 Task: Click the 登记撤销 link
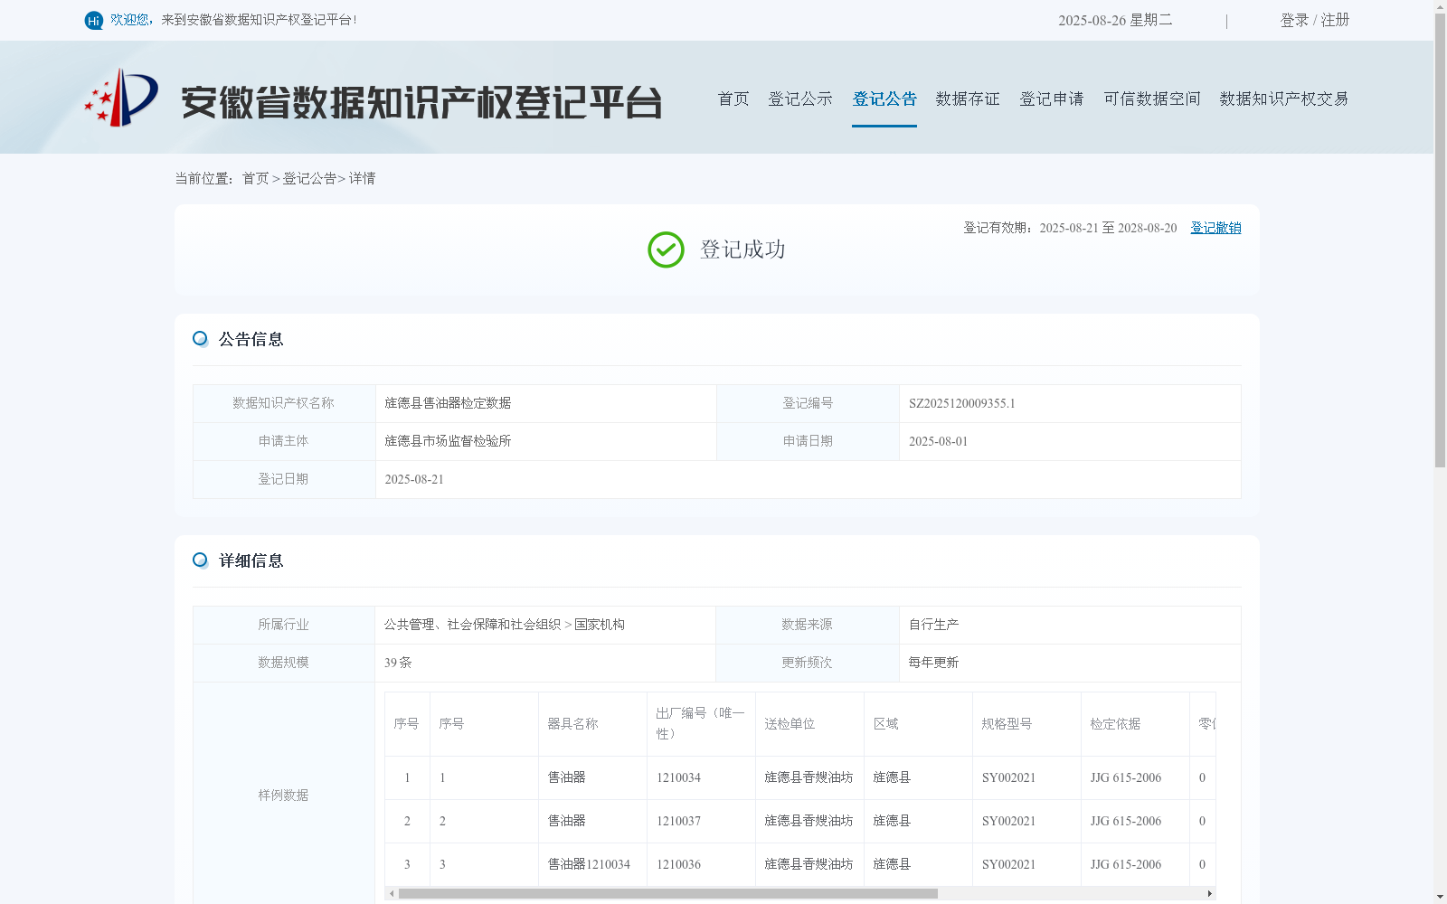[1215, 228]
